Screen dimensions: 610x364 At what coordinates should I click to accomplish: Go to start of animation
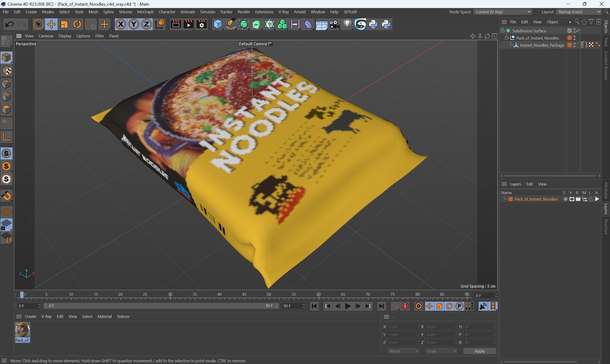click(x=314, y=306)
